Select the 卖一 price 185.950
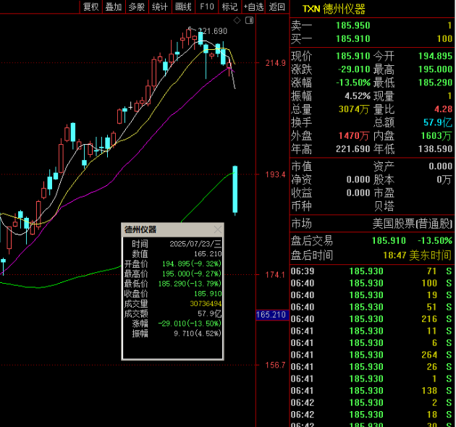This screenshot has width=456, height=427. pyautogui.click(x=352, y=25)
